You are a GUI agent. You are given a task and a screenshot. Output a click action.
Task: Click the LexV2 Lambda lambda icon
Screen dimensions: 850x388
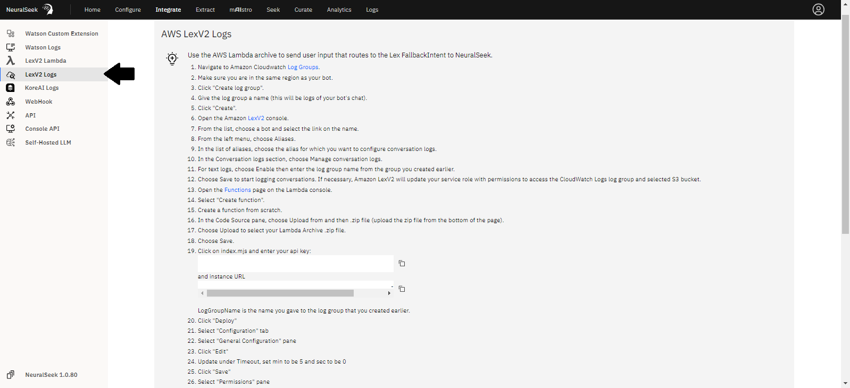(11, 61)
